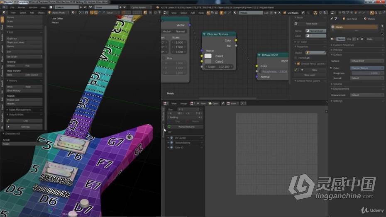This screenshot has width=386, height=217.
Task: Open the 3D viewport Add menu
Action: click(32, 12)
